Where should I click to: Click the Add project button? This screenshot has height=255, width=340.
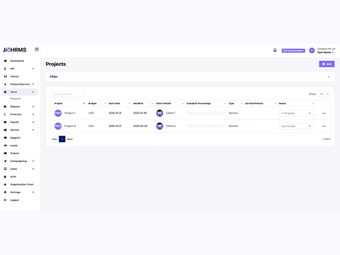326,64
